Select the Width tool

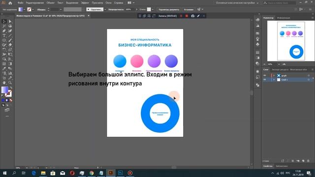pos(4,55)
